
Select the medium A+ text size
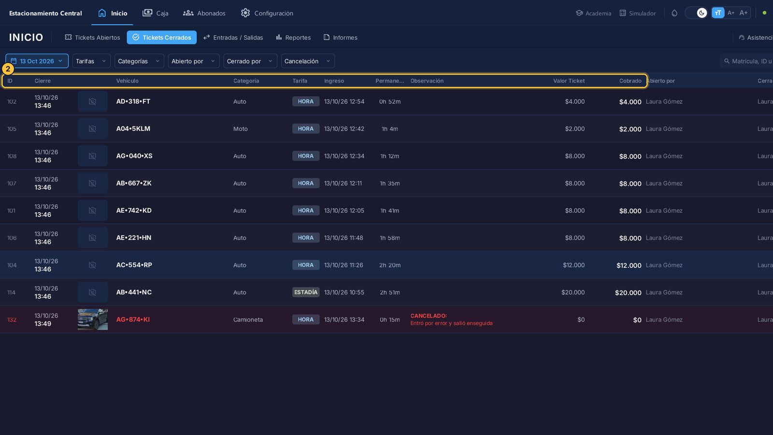pos(731,13)
